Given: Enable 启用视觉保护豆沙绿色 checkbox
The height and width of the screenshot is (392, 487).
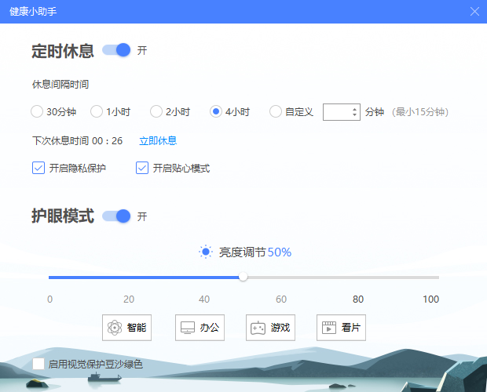Looking at the screenshot, I should coord(38,364).
